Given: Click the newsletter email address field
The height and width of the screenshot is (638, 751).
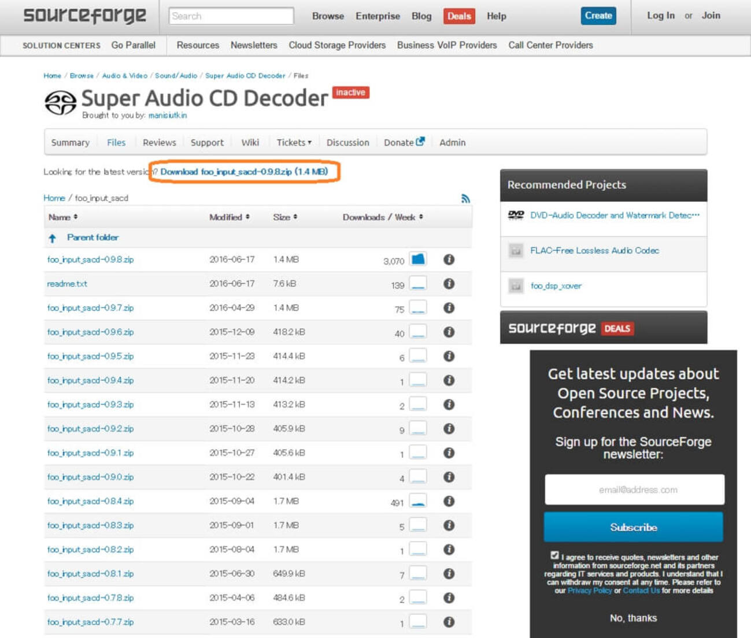Looking at the screenshot, I should (x=634, y=490).
